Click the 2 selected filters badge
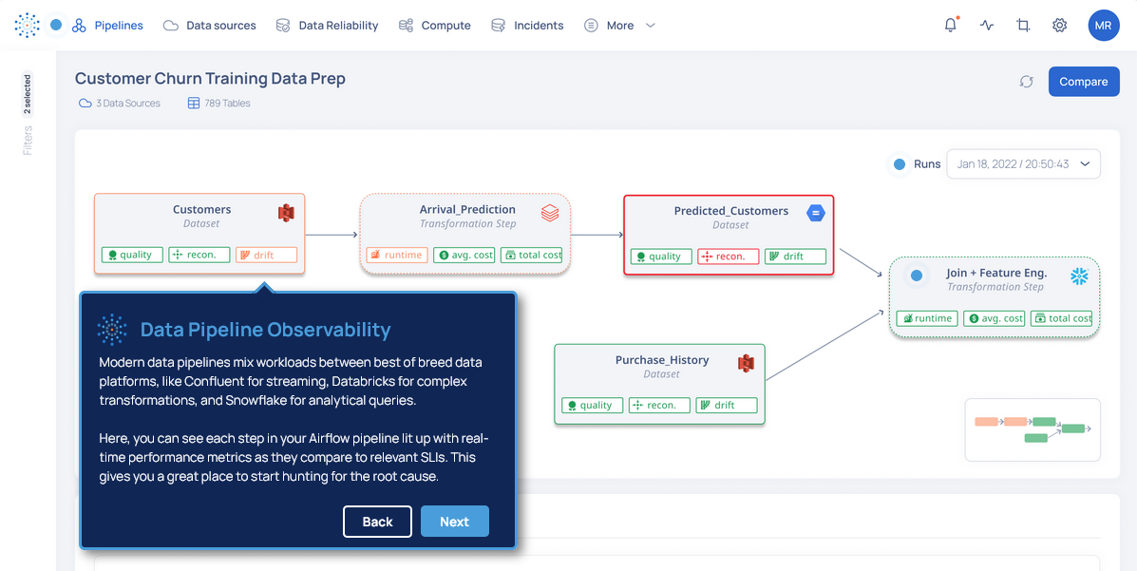This screenshot has width=1137, height=571. coord(28,94)
